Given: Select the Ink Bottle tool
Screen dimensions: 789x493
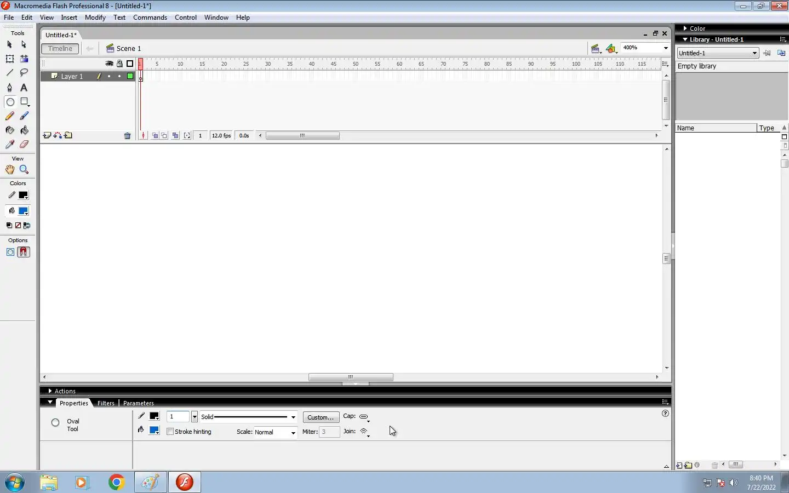Looking at the screenshot, I should (x=9, y=130).
